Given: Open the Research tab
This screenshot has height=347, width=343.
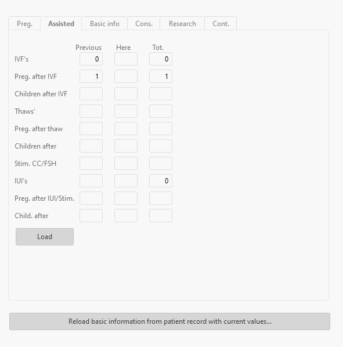Looking at the screenshot, I should tap(182, 23).
